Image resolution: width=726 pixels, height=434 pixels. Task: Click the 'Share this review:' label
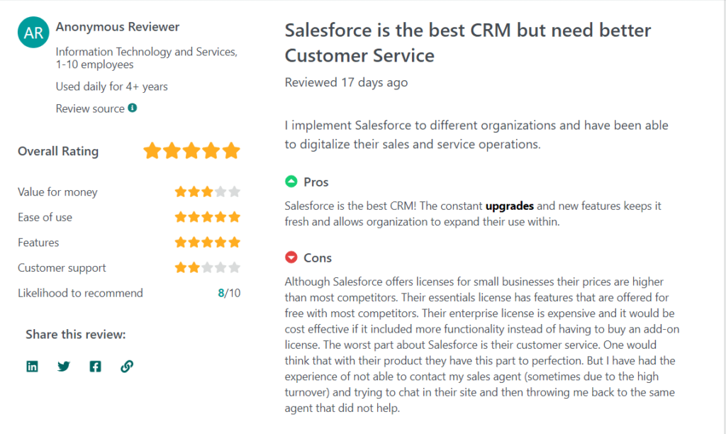[75, 335]
